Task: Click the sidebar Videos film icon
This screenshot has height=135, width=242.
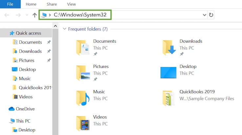Action: coord(15,97)
